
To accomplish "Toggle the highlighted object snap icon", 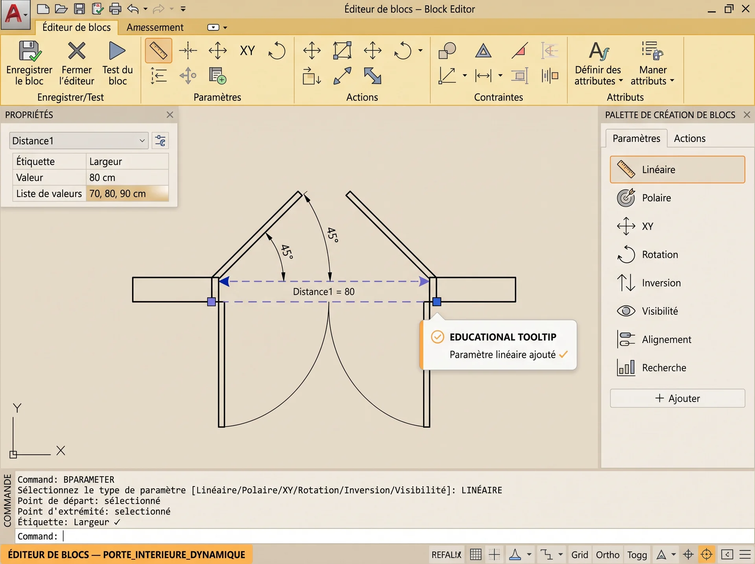I will coord(707,555).
